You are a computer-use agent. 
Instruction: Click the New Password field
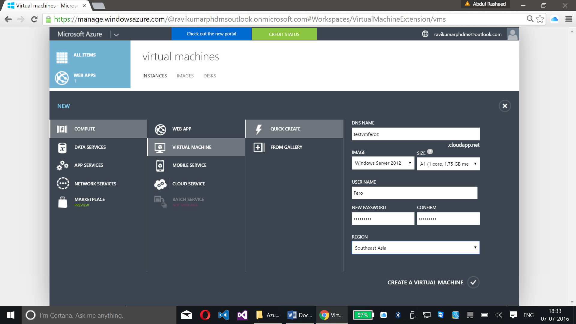point(383,218)
